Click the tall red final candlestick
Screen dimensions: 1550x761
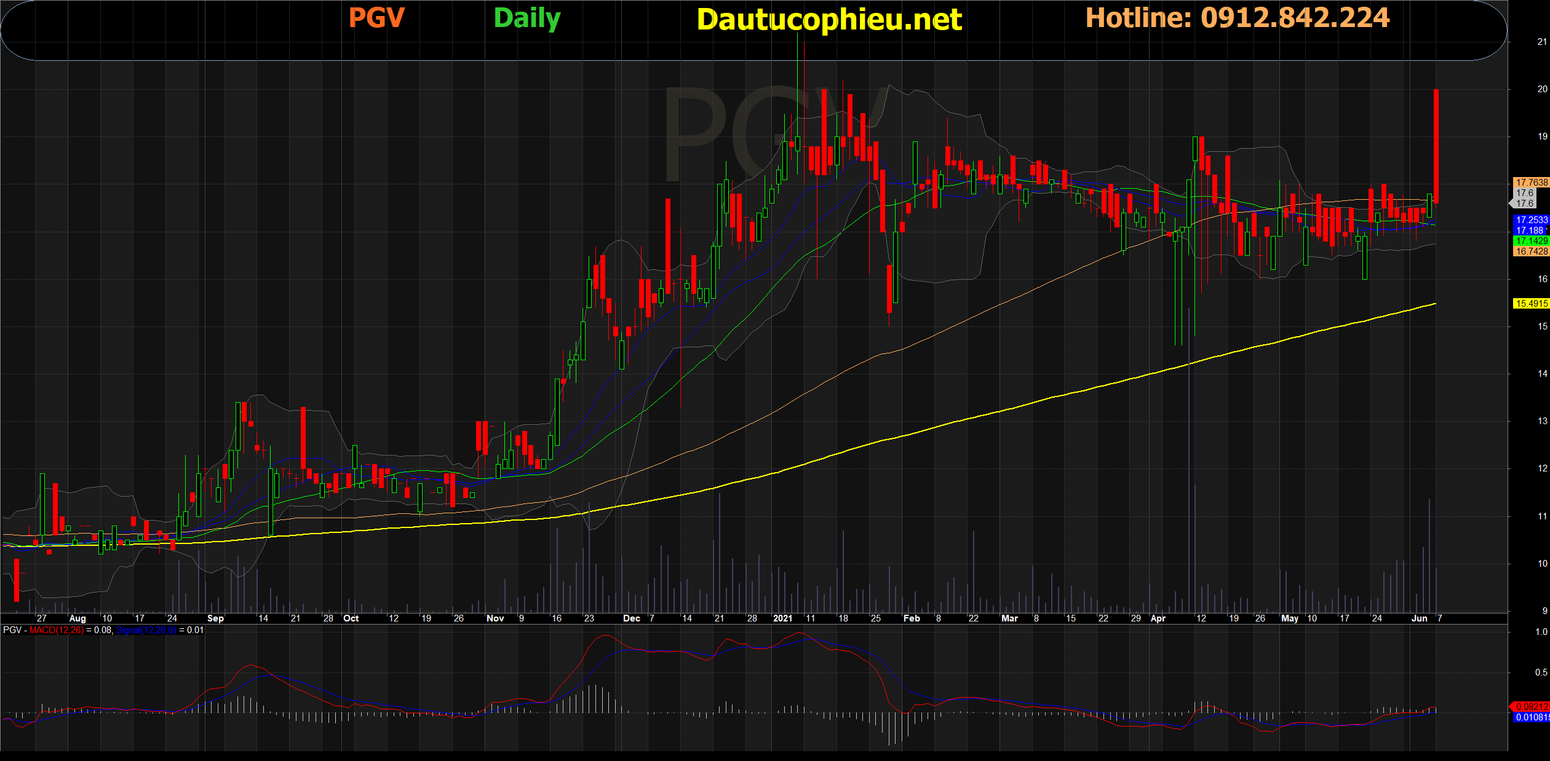click(1436, 146)
